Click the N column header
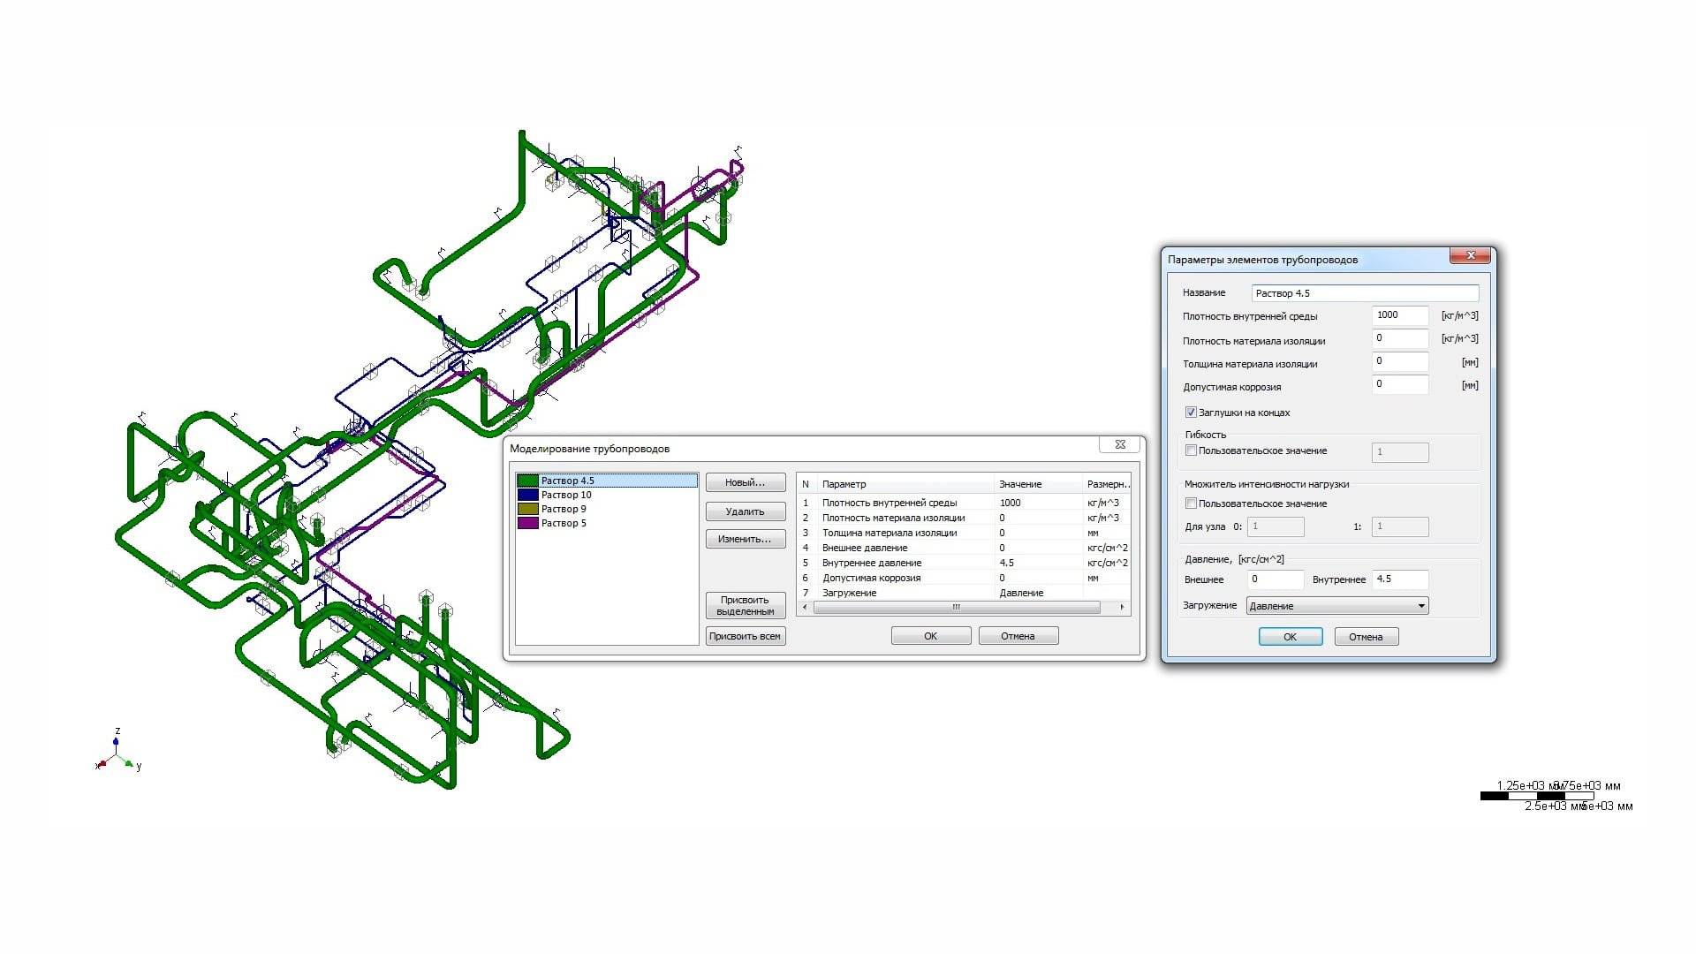This screenshot has width=1696, height=954. click(806, 484)
